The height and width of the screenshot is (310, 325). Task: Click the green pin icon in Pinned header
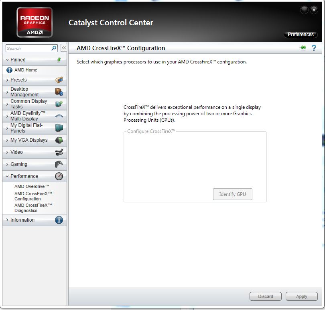pos(59,60)
